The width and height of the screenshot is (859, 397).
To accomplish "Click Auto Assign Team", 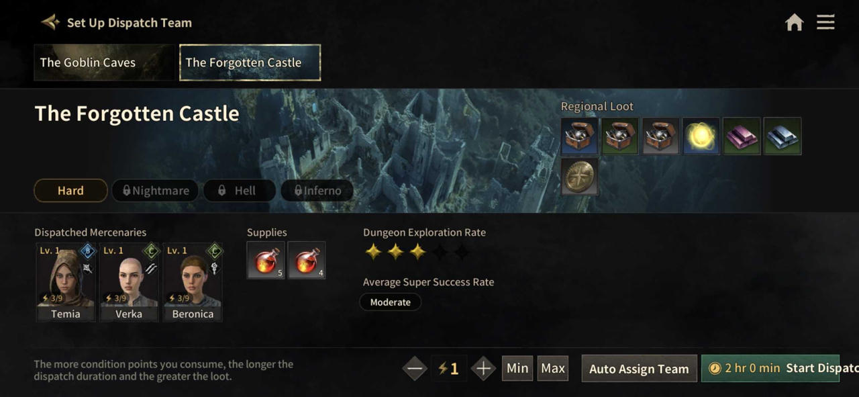I will tap(639, 369).
